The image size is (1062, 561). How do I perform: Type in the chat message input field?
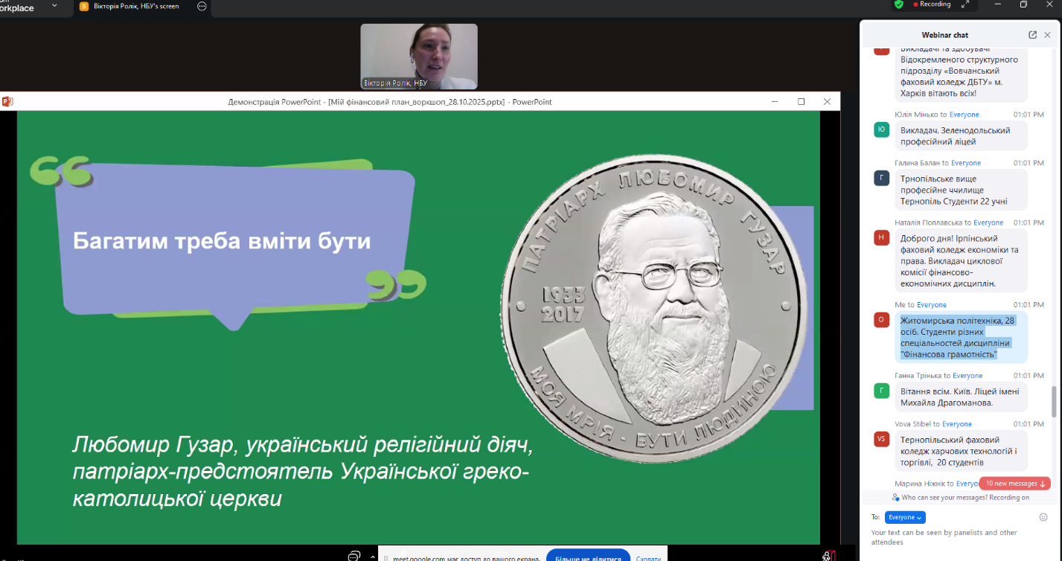pyautogui.click(x=953, y=536)
